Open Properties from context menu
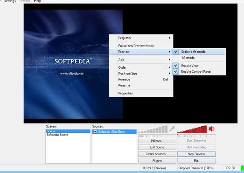The width and height of the screenshot is (244, 173). (141, 93)
